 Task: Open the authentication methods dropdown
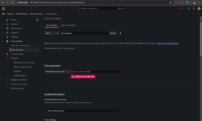tap(83, 111)
